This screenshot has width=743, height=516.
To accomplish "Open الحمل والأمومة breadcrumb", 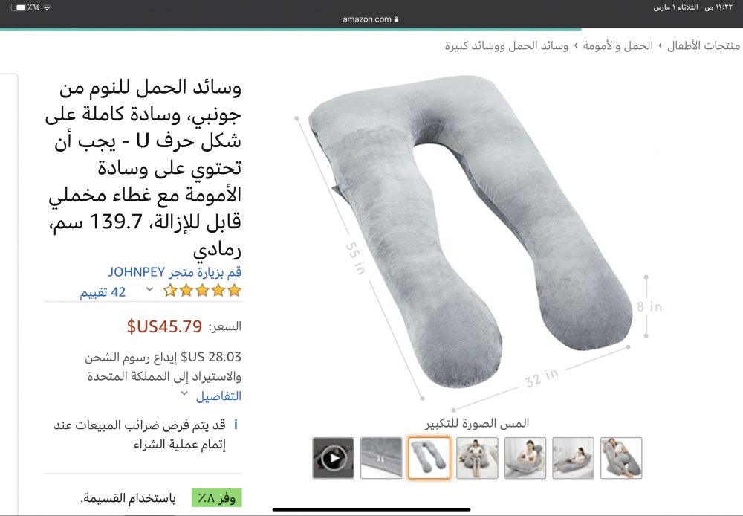I will (618, 46).
